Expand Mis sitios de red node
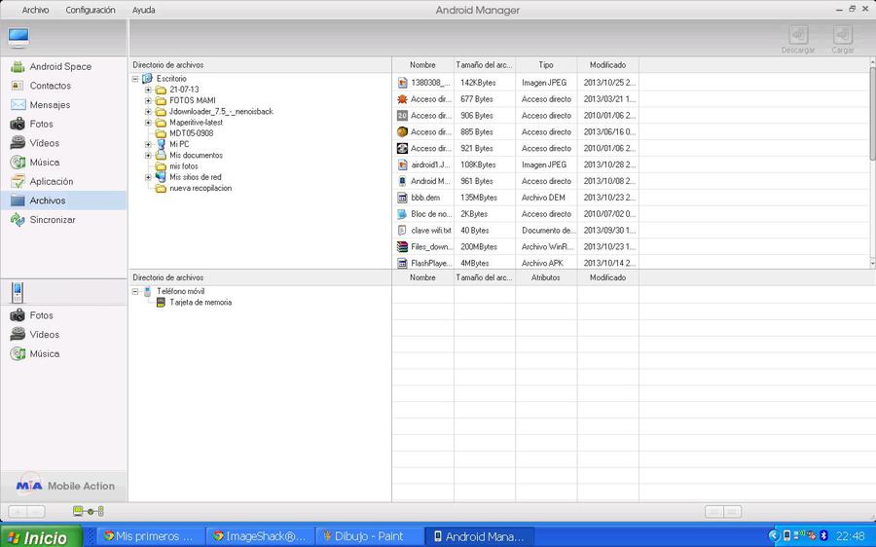Viewport: 876px width, 547px height. pos(148,177)
